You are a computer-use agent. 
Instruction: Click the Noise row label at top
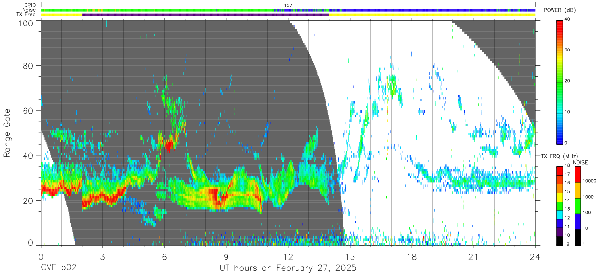[x=29, y=10]
